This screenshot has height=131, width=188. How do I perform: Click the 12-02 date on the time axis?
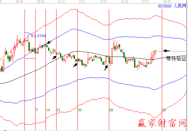point(104,2)
